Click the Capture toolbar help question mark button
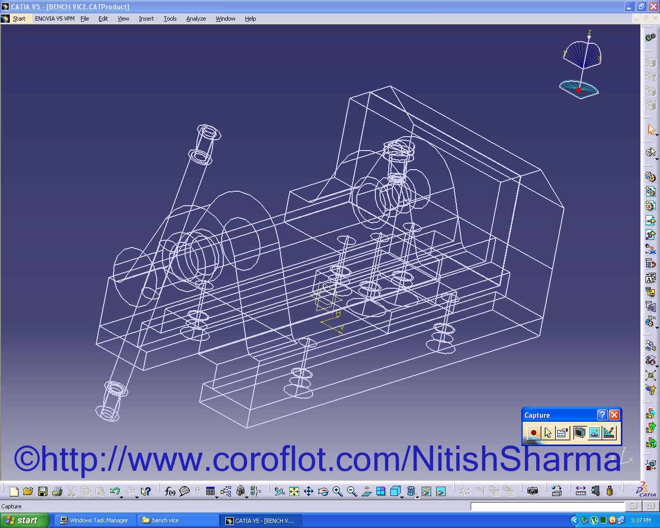 tap(602, 415)
